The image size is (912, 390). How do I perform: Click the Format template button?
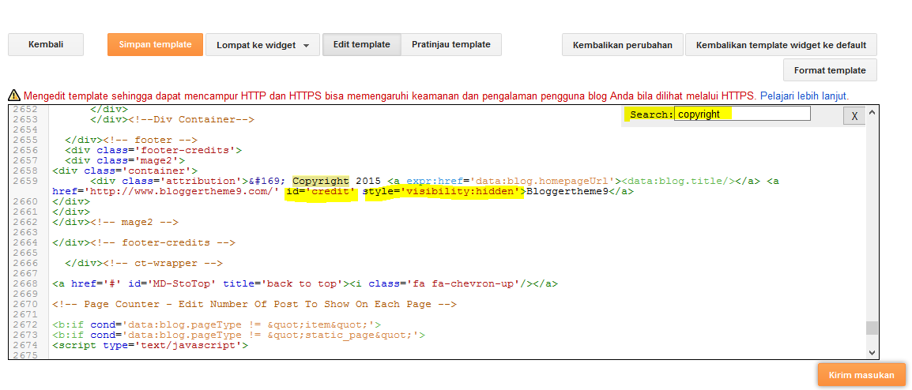click(830, 70)
